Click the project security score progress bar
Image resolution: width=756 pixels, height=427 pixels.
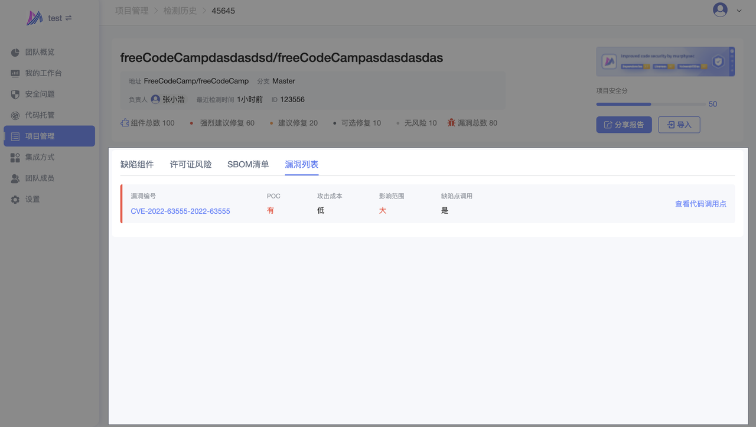650,104
